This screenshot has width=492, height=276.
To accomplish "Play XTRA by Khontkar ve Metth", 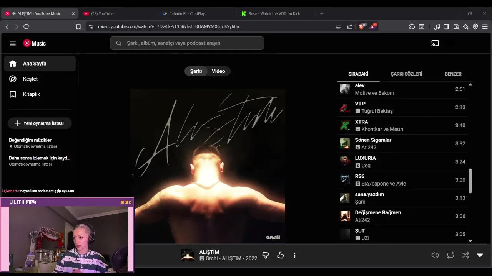I will 402,125.
